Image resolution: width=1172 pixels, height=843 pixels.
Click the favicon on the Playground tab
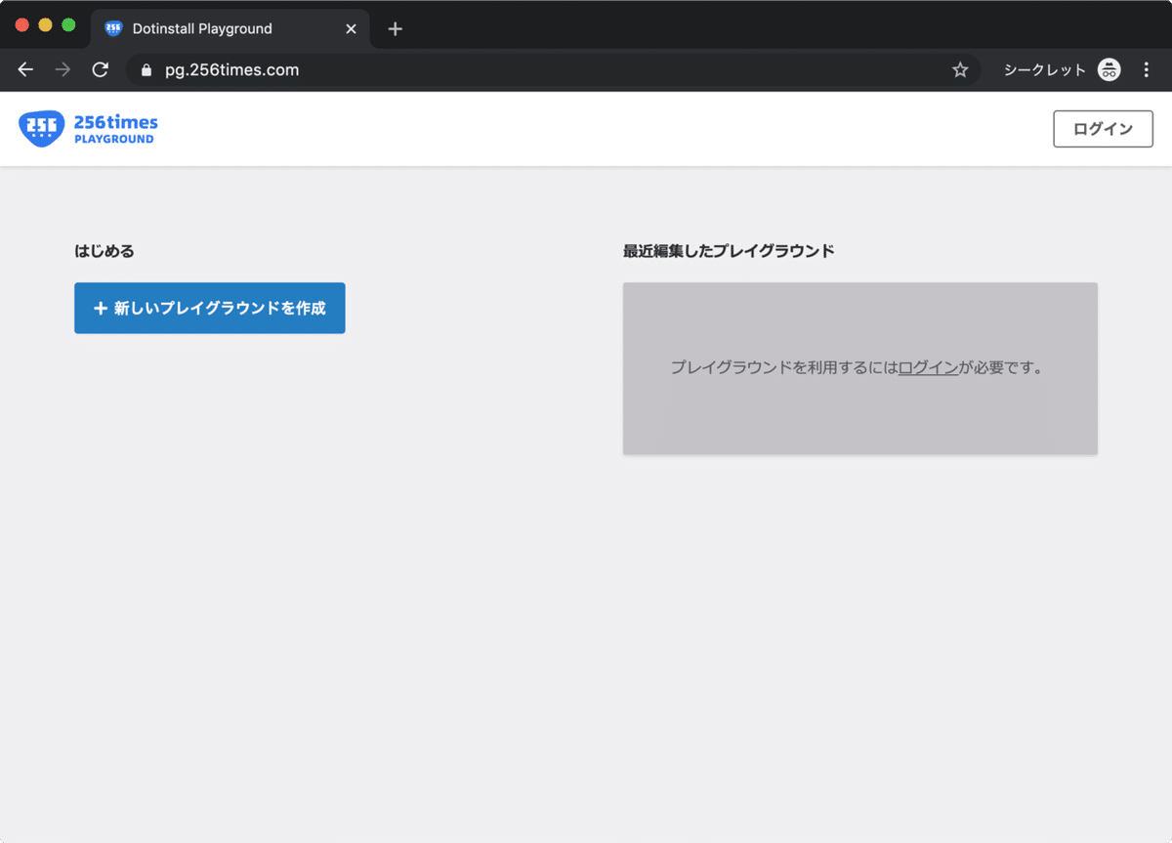pyautogui.click(x=112, y=28)
